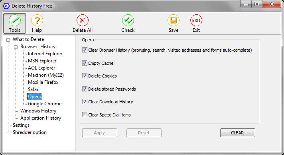Enable Clear Speed Dial items checkbox
This screenshot has height=155, width=284.
(x=85, y=114)
